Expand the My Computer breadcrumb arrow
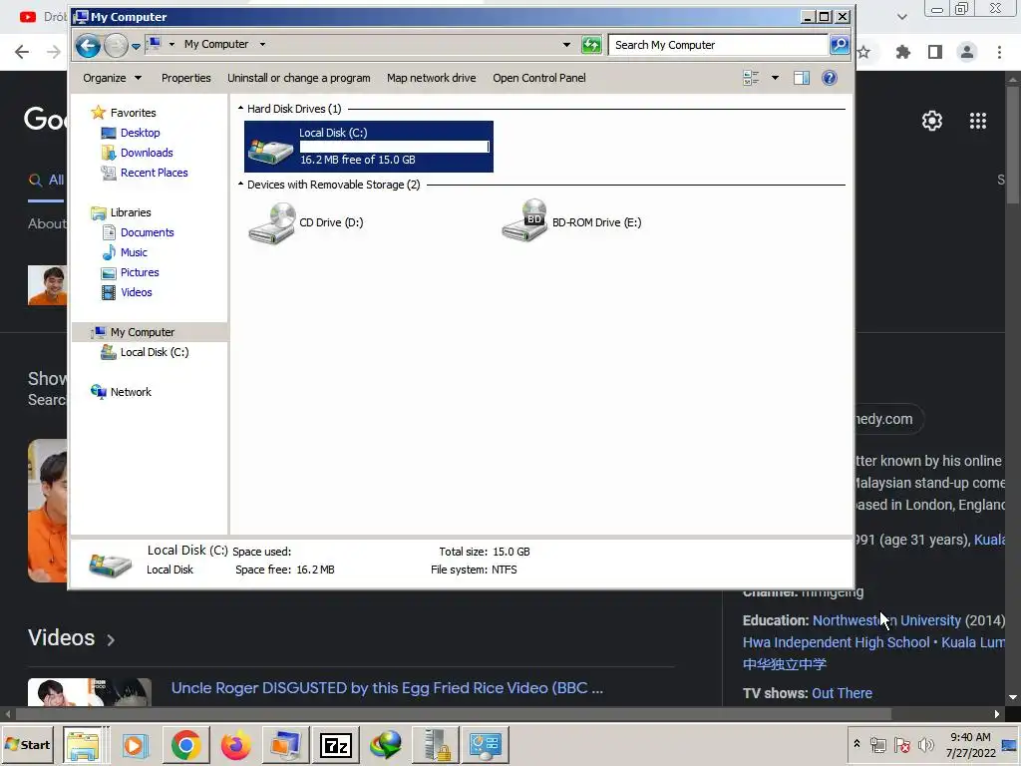This screenshot has width=1021, height=766. click(262, 44)
